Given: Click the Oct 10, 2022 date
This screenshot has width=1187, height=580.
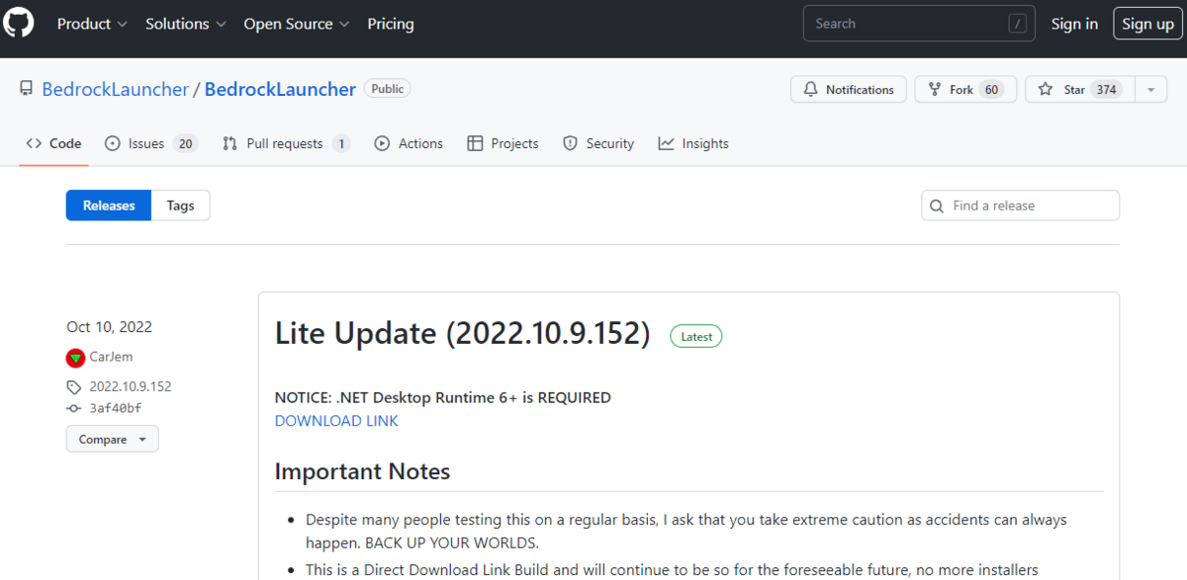Looking at the screenshot, I should coord(109,327).
